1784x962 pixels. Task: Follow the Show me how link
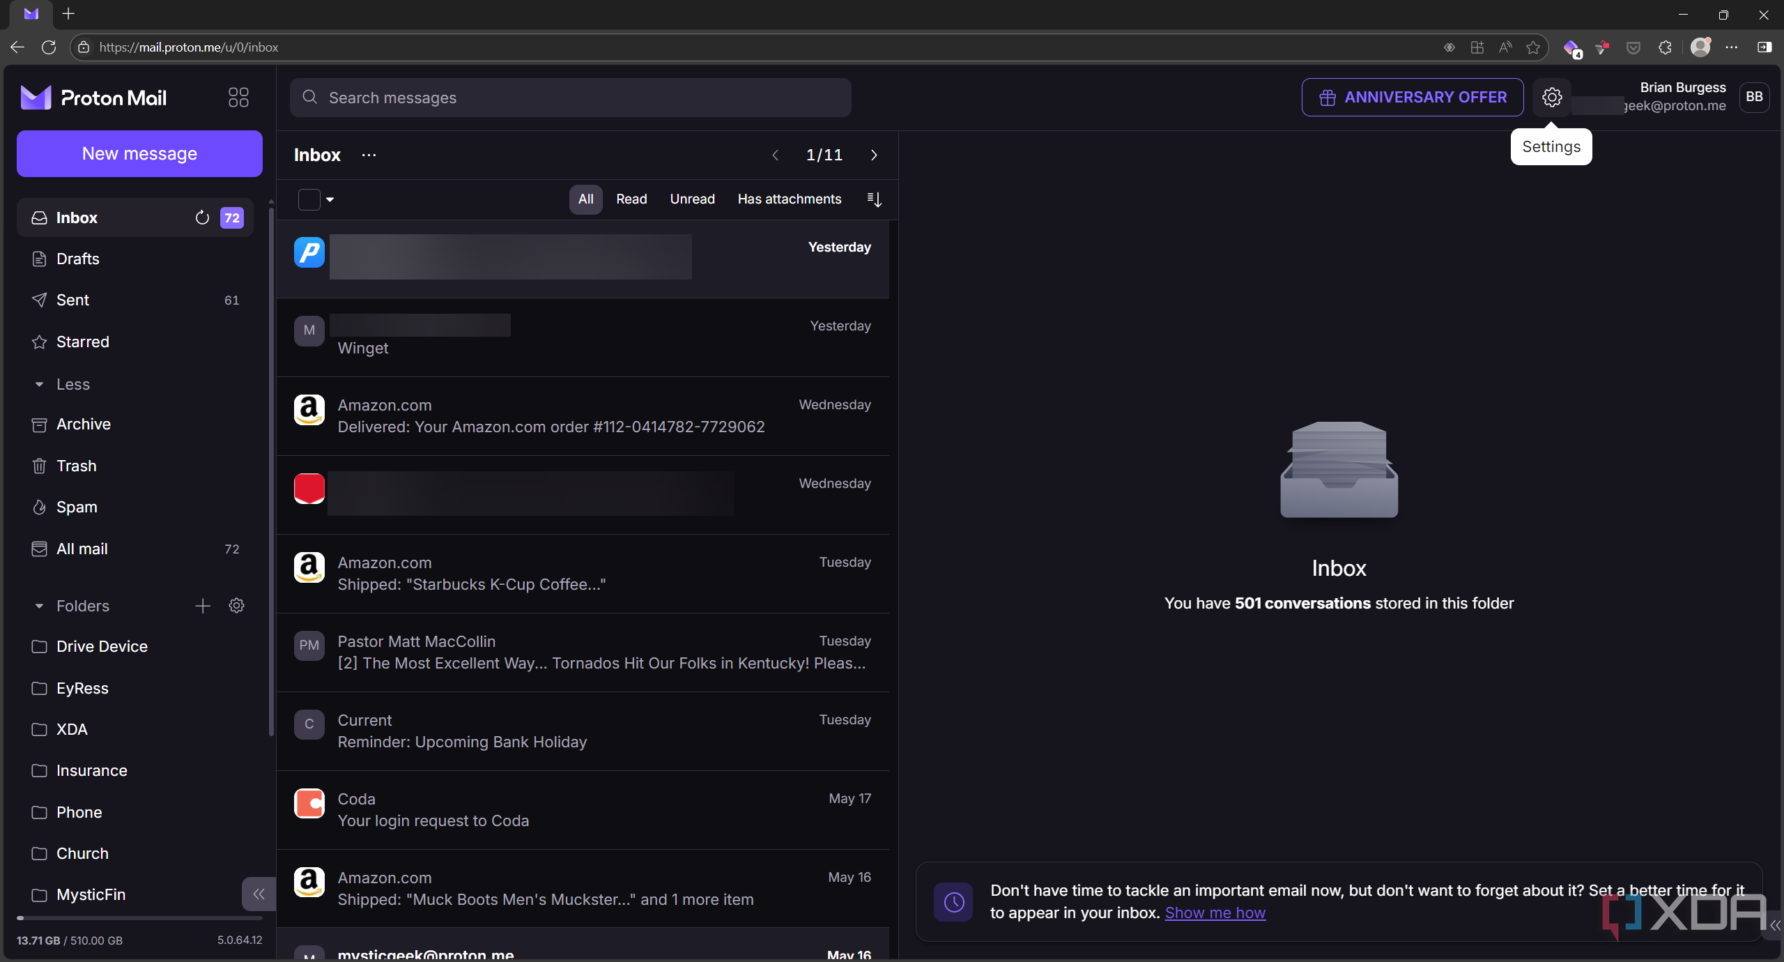(x=1215, y=913)
